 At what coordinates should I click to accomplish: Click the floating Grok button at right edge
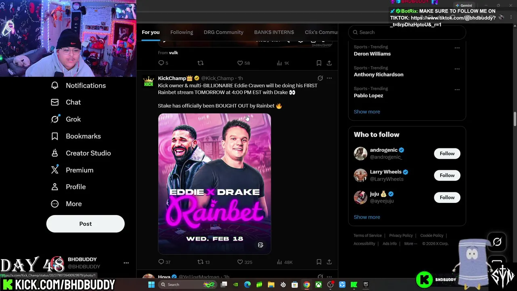pos(497,242)
